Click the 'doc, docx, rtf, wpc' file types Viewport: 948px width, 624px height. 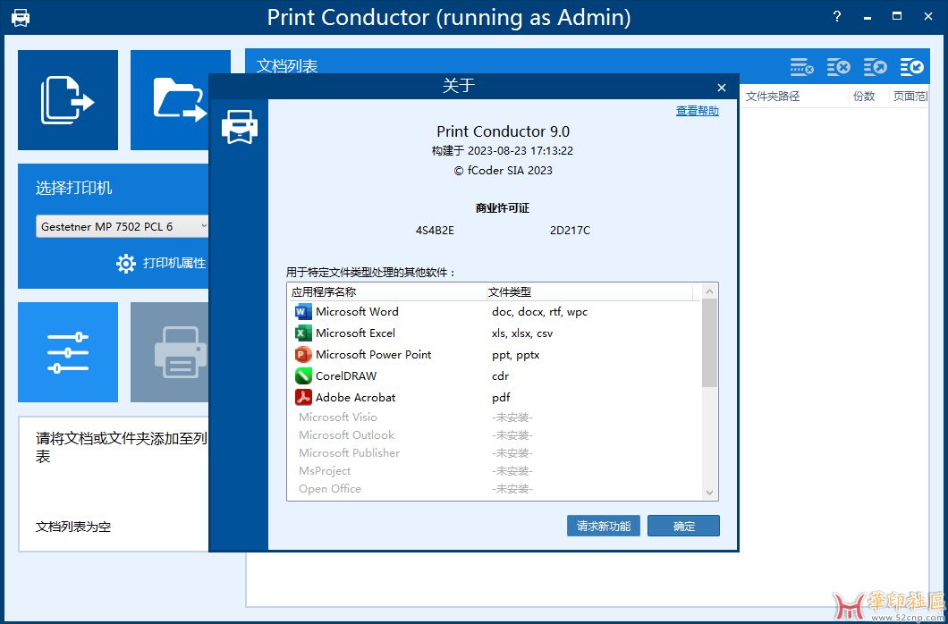tap(539, 312)
